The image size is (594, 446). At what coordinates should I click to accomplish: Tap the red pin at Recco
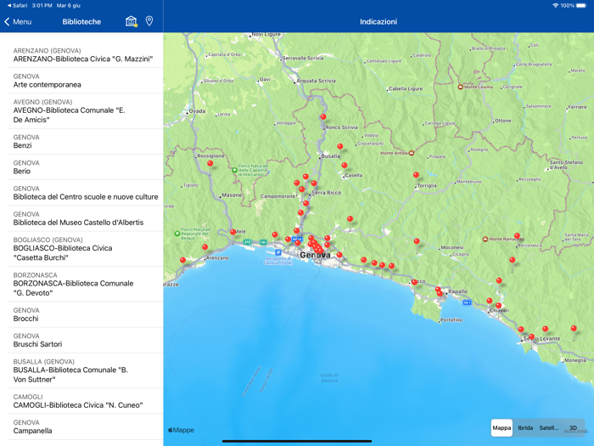414,282
